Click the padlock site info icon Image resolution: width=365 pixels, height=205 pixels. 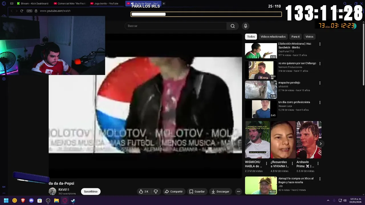36,11
